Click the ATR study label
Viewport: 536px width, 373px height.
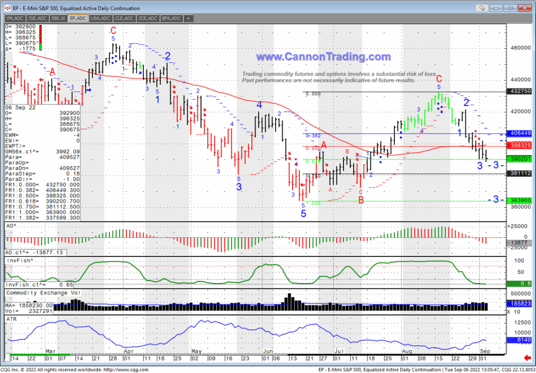[x=11, y=319]
